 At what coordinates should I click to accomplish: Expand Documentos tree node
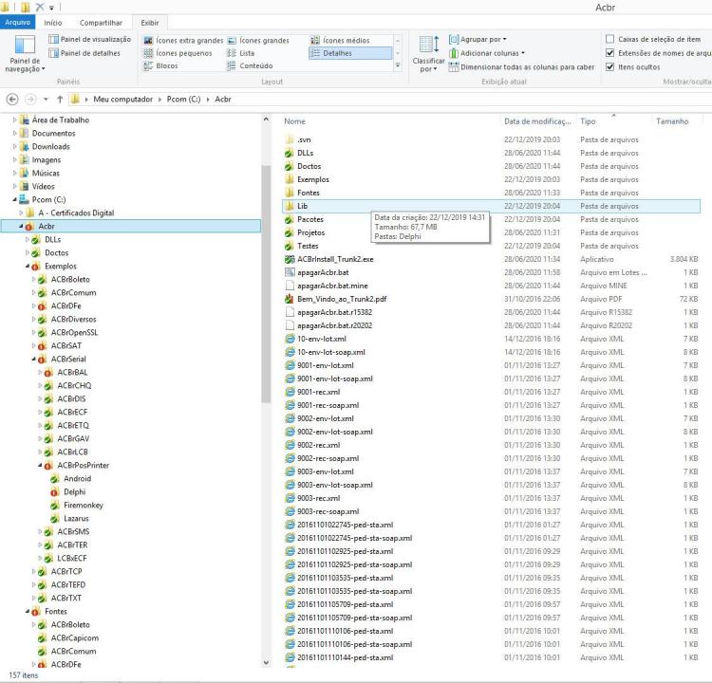14,134
